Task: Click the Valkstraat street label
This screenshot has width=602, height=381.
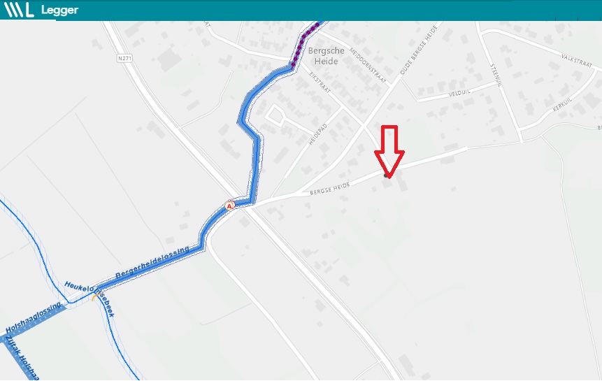Action: [x=577, y=61]
